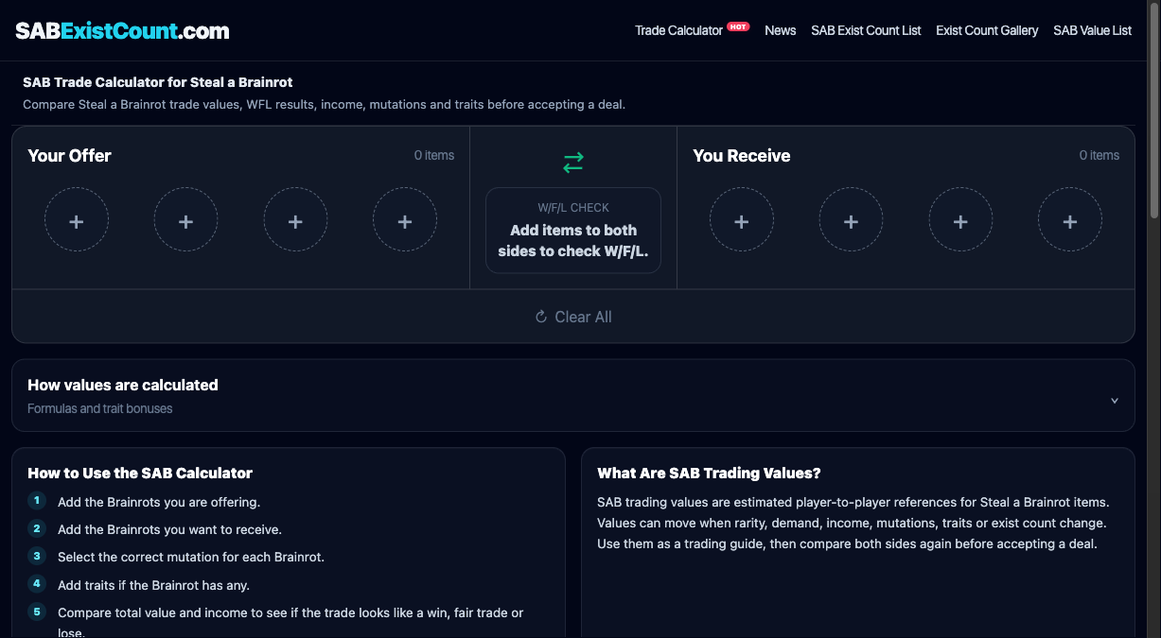Click 'Add traits if the Brainrot has any.'

click(153, 585)
